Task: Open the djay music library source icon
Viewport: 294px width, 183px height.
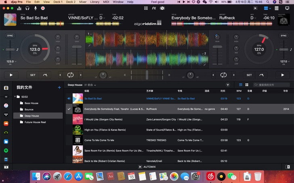Action: [6, 88]
